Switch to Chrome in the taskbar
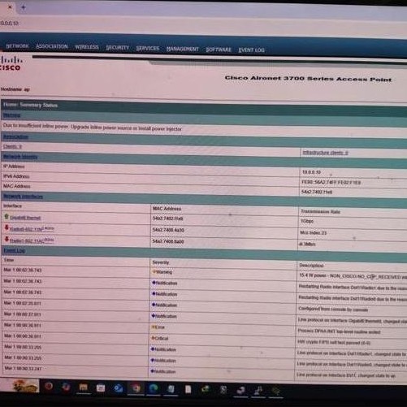The width and height of the screenshot is (407, 407). point(136,389)
